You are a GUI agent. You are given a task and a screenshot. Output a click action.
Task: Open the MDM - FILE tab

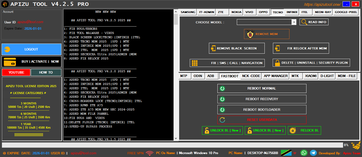click(347, 76)
